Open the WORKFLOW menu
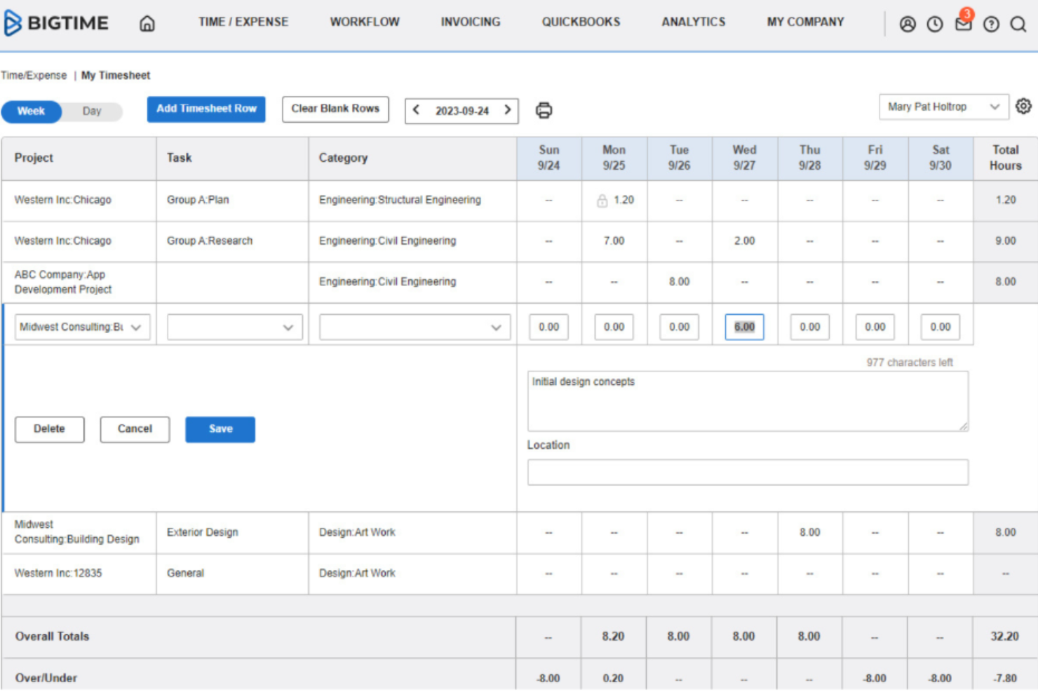The height and width of the screenshot is (692, 1038). (365, 22)
